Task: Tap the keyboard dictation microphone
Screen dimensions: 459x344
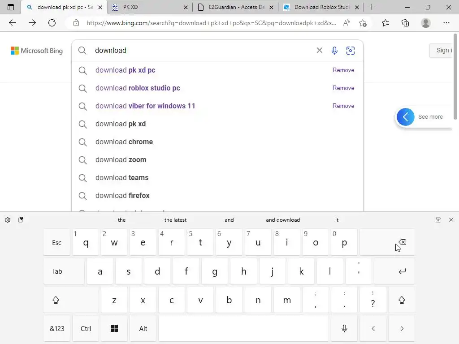Action: (344, 328)
